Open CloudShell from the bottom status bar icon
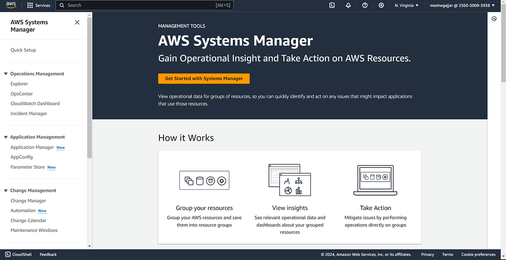 tap(7, 254)
